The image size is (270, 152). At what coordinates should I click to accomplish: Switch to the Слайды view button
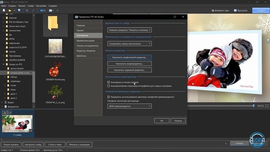coord(239,143)
